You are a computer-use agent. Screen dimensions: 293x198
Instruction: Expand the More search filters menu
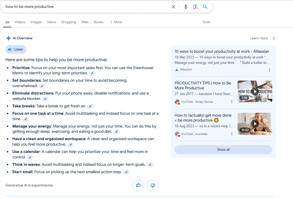[x=116, y=22]
